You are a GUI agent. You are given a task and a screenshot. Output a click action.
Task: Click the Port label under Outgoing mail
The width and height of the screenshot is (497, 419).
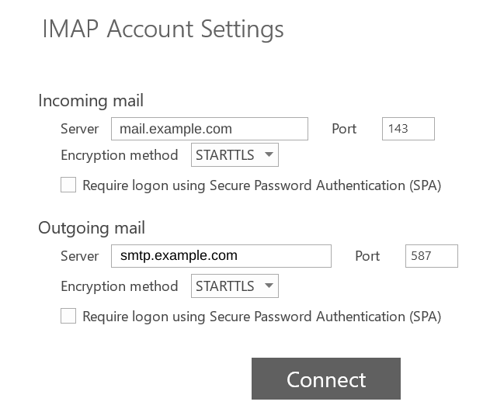pyautogui.click(x=367, y=255)
